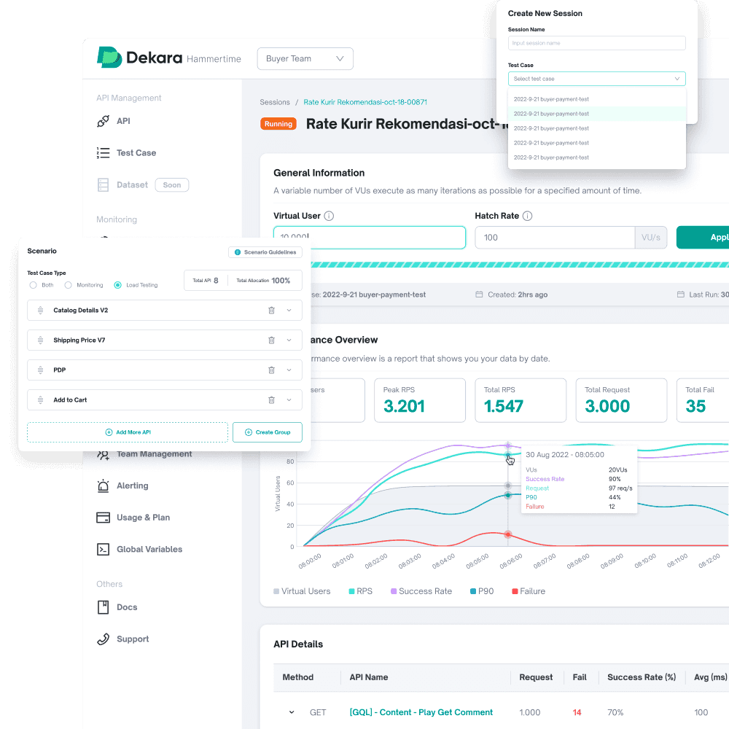Click the API icon in sidebar
Screen dimensions: 729x729
[x=104, y=121]
